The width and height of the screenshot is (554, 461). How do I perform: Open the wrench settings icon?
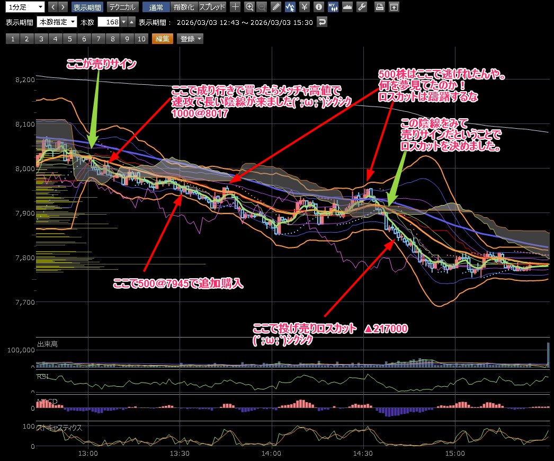[x=362, y=7]
